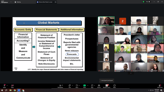164x92 pixels.
Task: Show hidden system tray icons
Action: [x=149, y=90]
